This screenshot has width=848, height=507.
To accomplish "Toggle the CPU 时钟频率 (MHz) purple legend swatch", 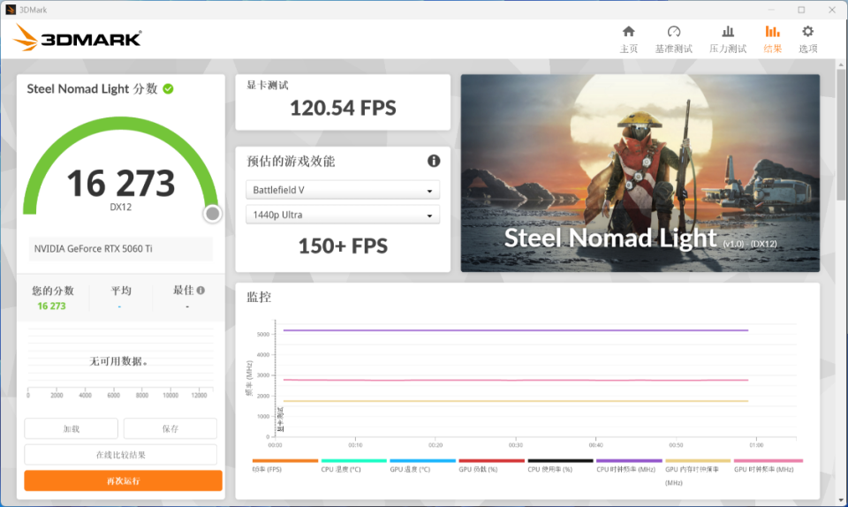I will coord(629,460).
